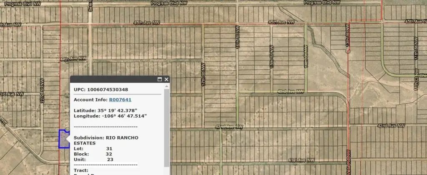
Task: Click the Block value 32
Action: click(109, 154)
